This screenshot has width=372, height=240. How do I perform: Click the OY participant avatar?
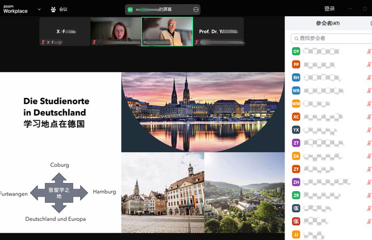296,51
